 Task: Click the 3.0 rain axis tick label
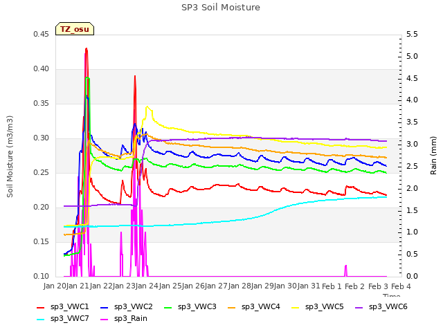(x=412, y=145)
